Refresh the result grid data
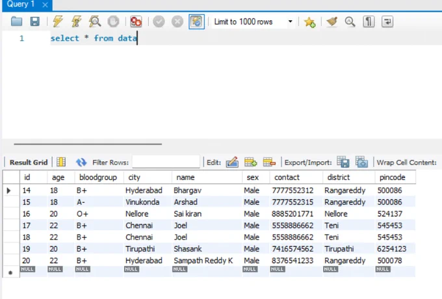The image size is (442, 299). click(x=81, y=162)
